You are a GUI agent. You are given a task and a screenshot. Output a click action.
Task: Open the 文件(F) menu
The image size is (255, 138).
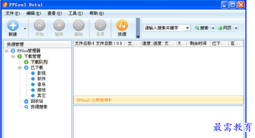point(13,13)
